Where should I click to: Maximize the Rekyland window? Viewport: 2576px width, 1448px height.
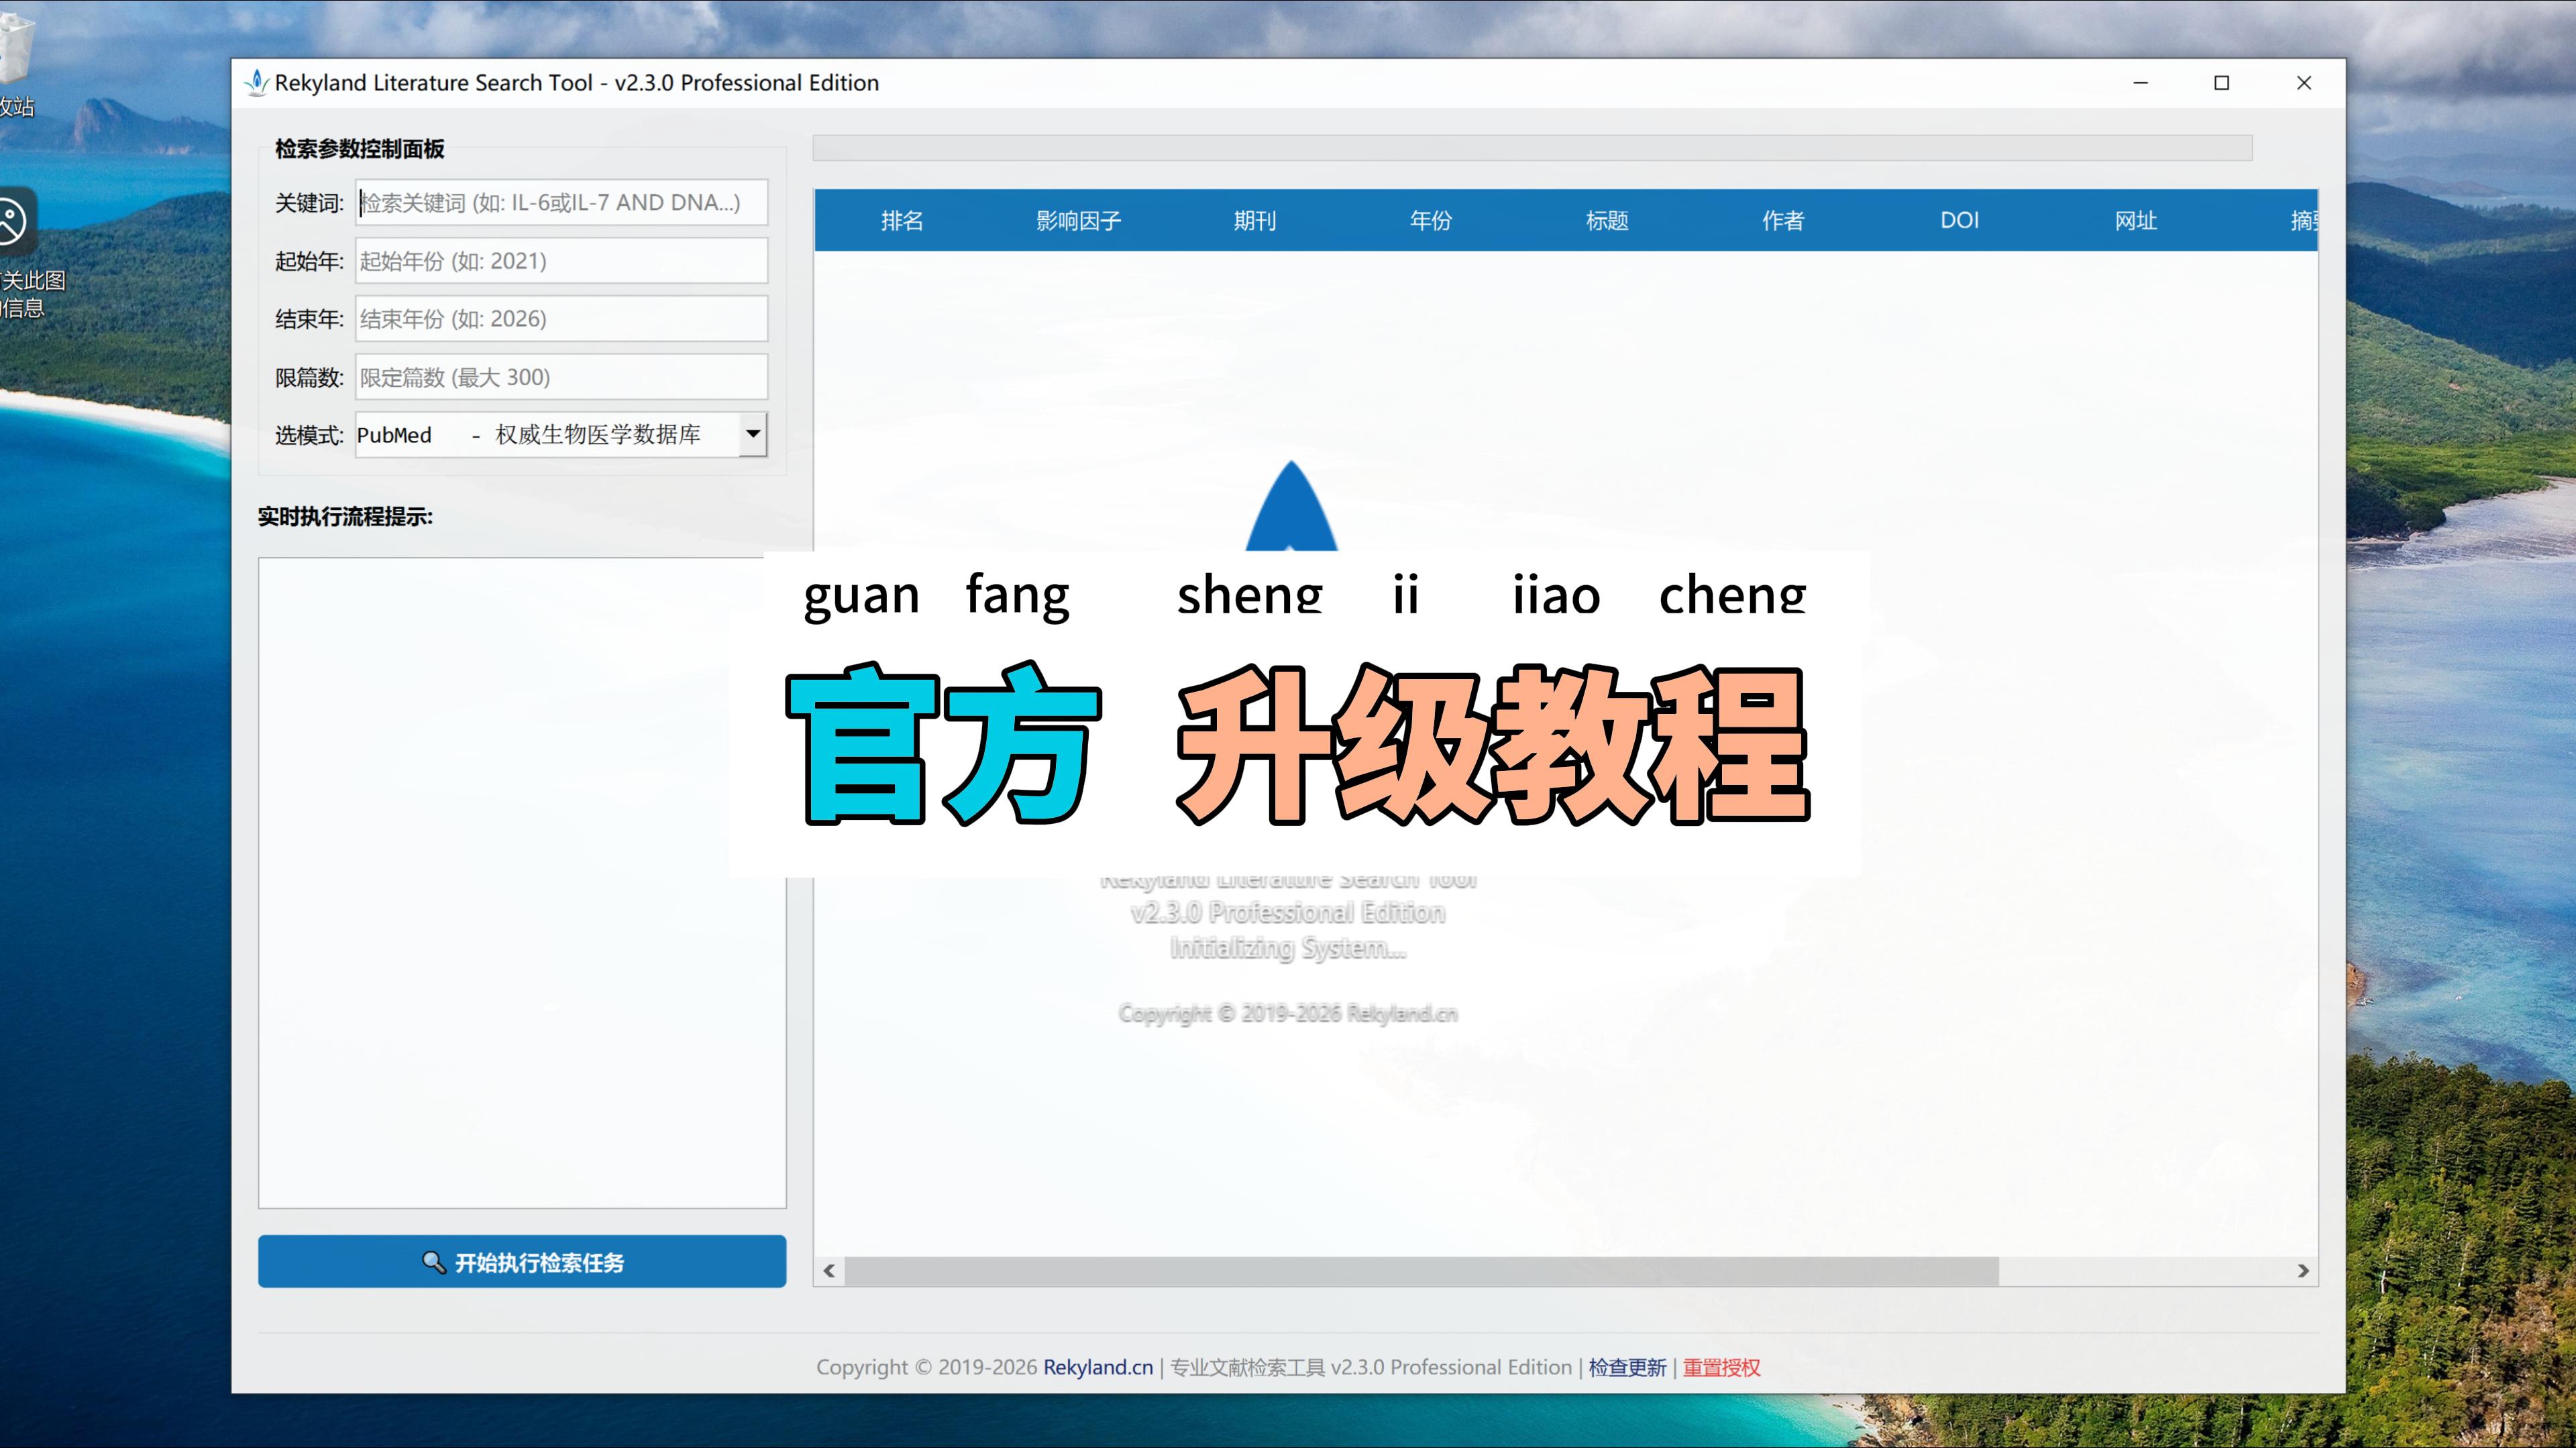2221,83
